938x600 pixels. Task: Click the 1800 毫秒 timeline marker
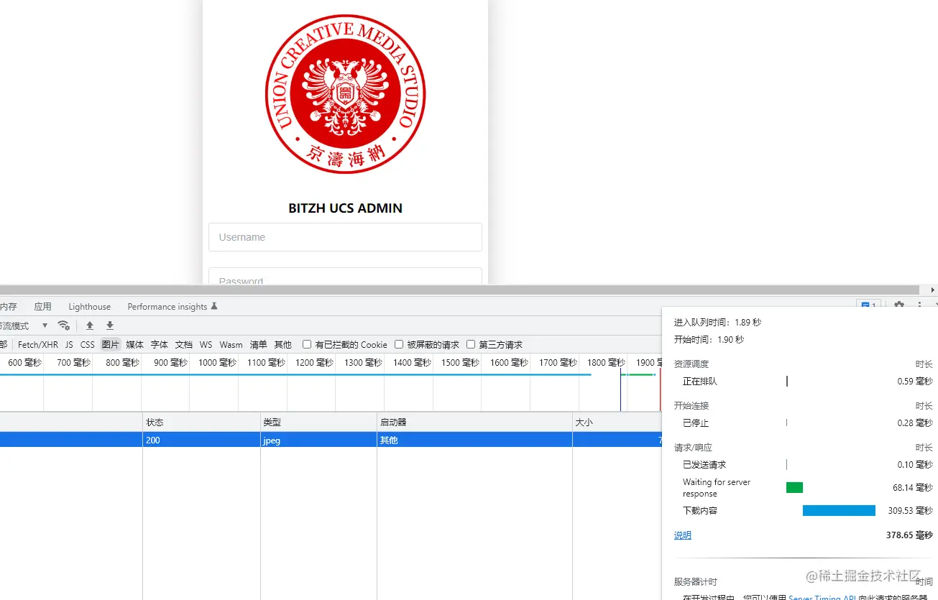(x=606, y=363)
